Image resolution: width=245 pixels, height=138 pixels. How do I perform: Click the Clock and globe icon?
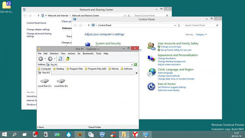pyautogui.click(x=151, y=73)
